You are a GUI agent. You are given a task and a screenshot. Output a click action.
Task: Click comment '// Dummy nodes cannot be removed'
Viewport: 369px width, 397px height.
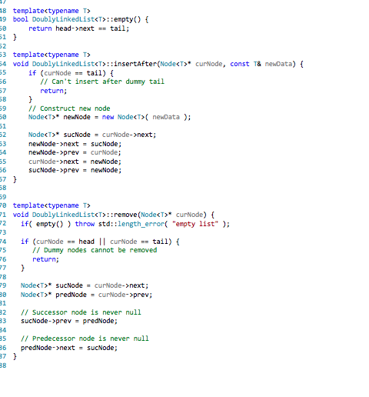coord(95,250)
